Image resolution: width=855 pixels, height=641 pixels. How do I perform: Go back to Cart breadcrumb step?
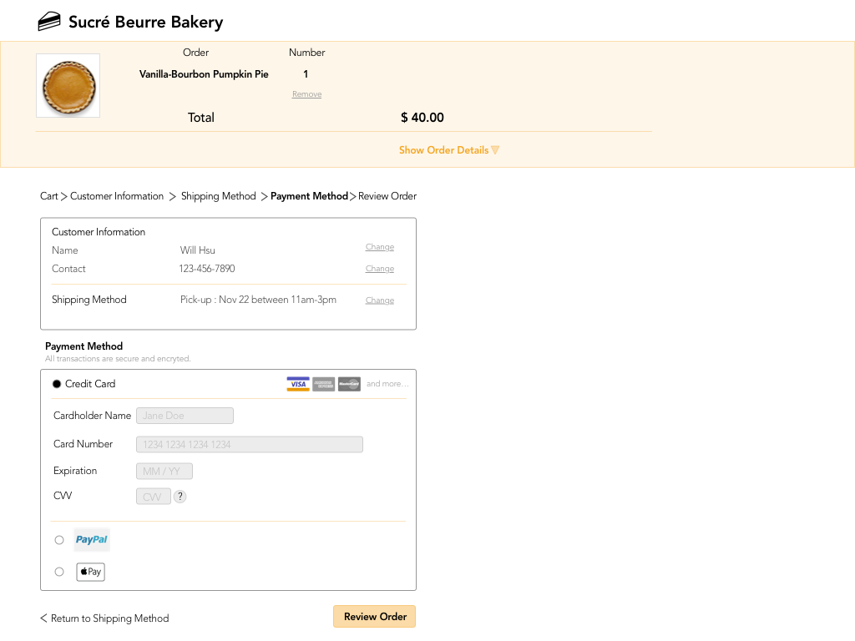(x=48, y=196)
